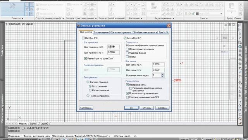Expand the 'Рисование' ribbon panel
This screenshot has height=140, width=248.
click(x=136, y=18)
